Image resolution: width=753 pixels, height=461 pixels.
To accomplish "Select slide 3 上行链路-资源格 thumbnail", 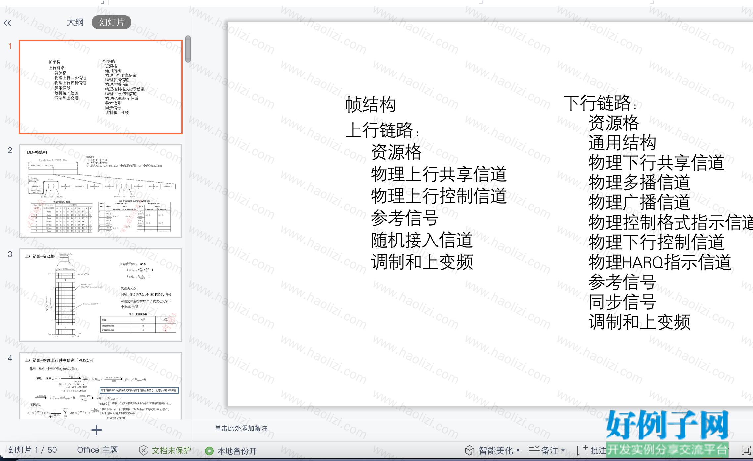I will point(101,295).
